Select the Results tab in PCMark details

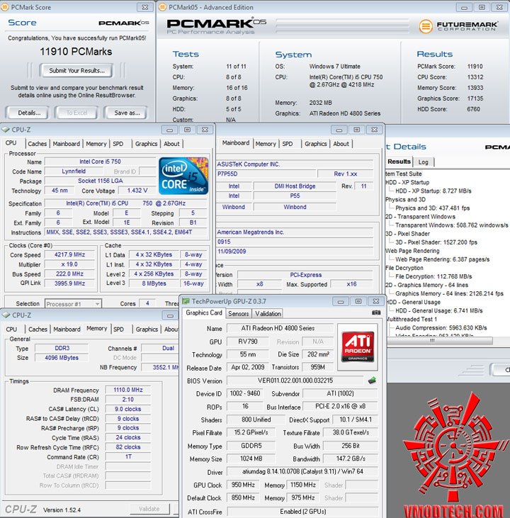point(399,162)
